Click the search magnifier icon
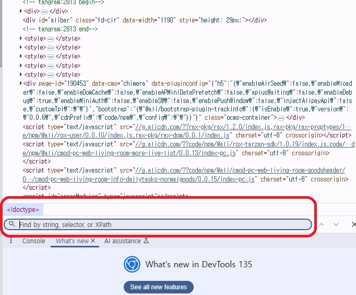The image size is (356, 295). 12,224
